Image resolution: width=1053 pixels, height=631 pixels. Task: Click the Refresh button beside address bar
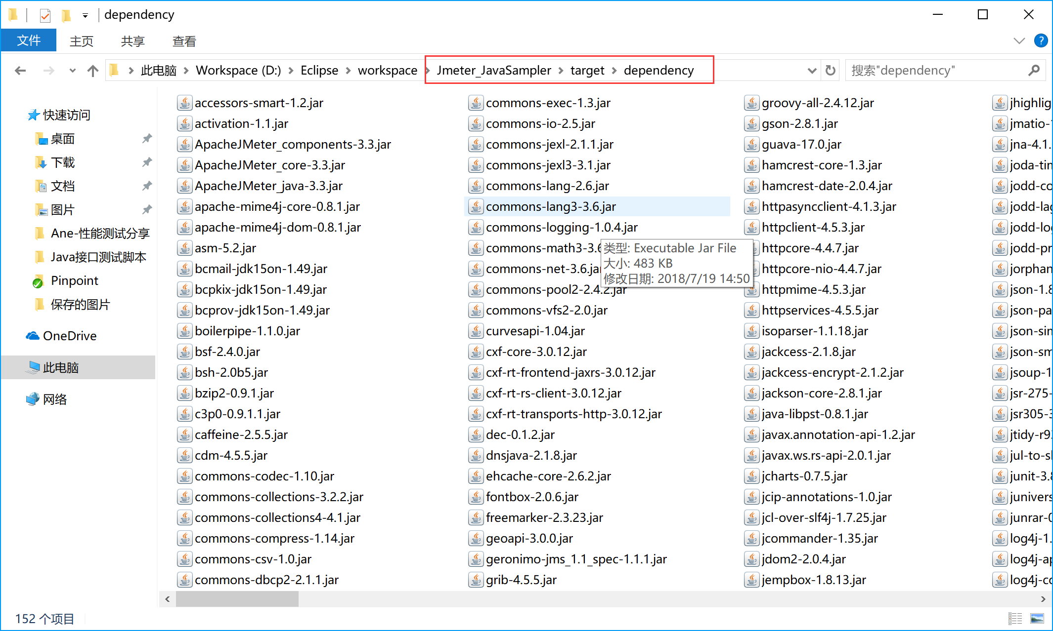pos(831,71)
